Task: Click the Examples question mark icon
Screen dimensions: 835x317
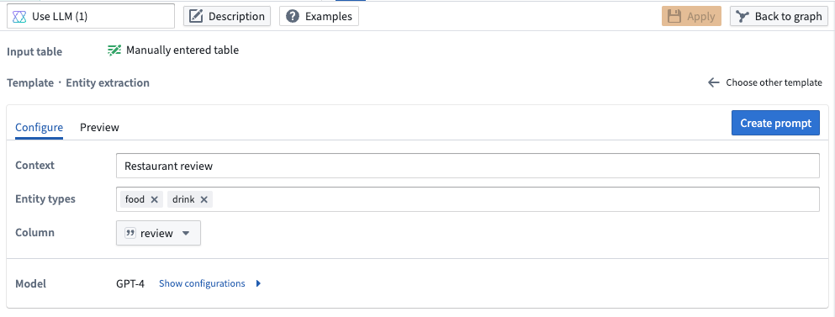Action: pyautogui.click(x=293, y=17)
